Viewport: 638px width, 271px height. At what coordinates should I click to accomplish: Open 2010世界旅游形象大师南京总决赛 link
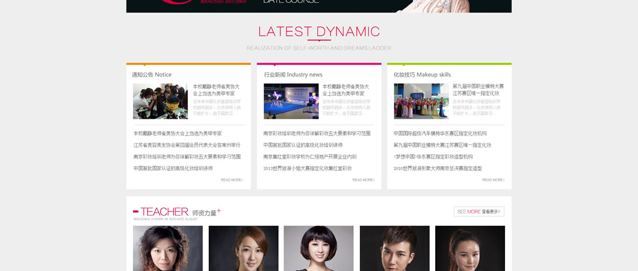[x=438, y=169]
